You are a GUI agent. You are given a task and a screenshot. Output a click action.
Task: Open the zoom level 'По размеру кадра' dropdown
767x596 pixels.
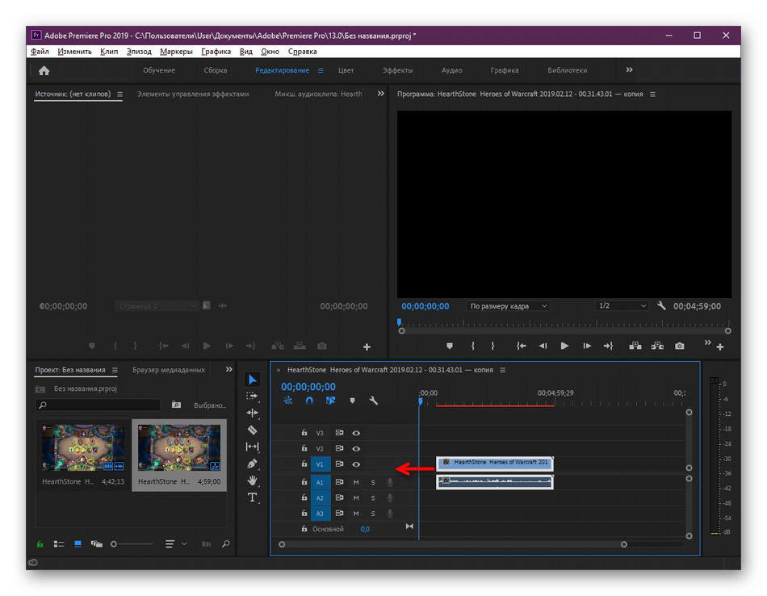coord(509,306)
